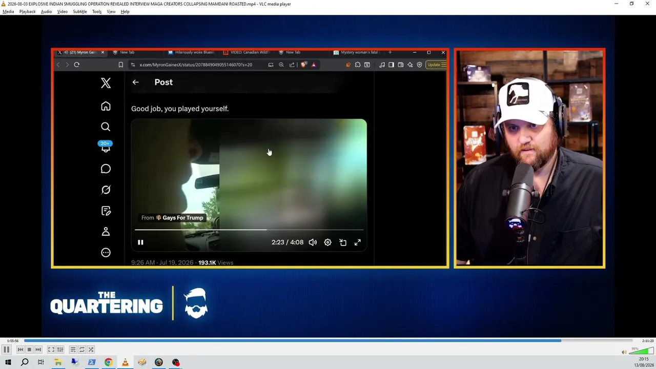Click the zoom magnifier in address bar
656x369 pixels.
point(281,65)
